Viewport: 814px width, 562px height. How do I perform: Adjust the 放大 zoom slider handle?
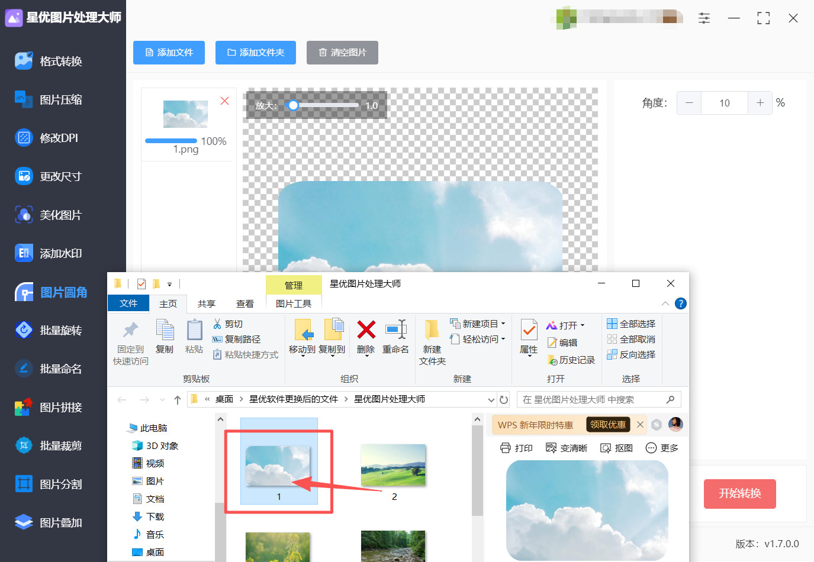click(292, 105)
